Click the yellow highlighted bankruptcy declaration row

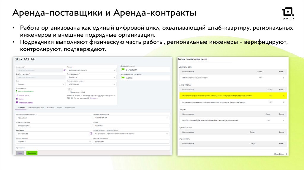click(233, 96)
